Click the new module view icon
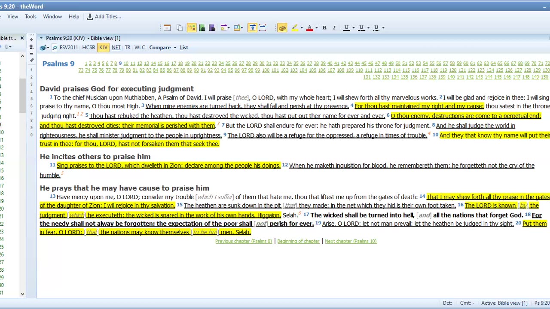 point(223,27)
